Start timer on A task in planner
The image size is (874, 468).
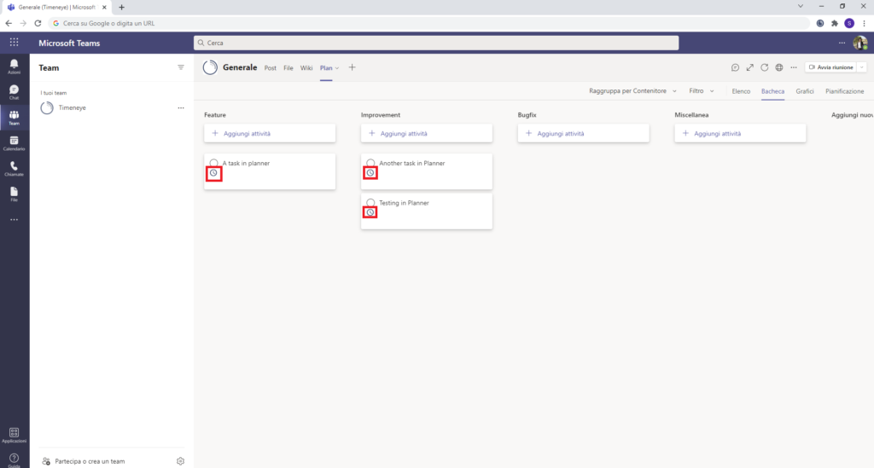pos(213,173)
